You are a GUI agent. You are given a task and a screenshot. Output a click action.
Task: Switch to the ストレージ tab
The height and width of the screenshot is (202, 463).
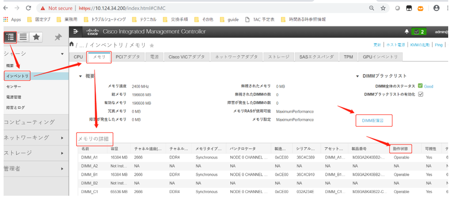coord(279,57)
